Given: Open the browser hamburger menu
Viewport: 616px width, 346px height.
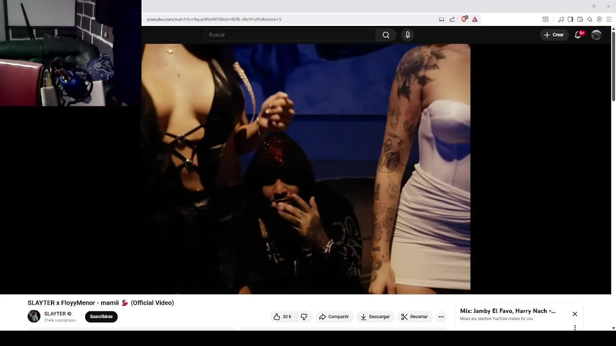Looking at the screenshot, I should point(609,19).
